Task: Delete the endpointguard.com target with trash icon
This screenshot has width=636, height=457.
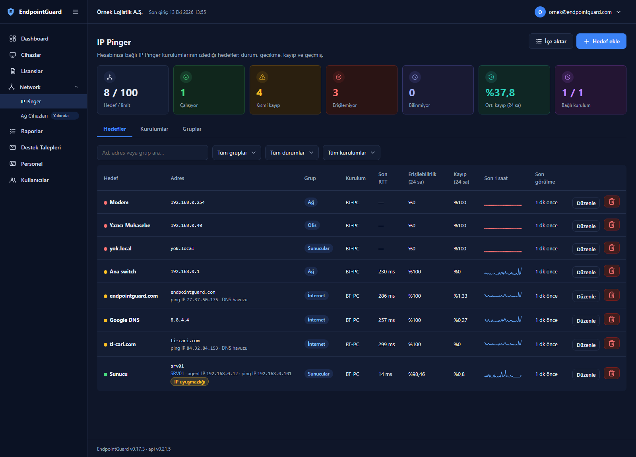Action: 612,295
